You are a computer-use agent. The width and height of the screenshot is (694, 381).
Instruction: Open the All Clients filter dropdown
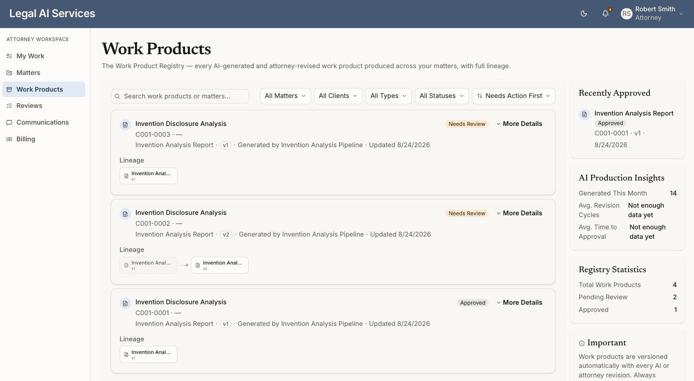pyautogui.click(x=338, y=96)
